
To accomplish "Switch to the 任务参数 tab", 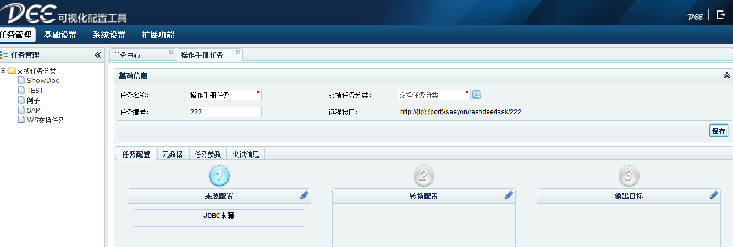I will click(x=208, y=154).
